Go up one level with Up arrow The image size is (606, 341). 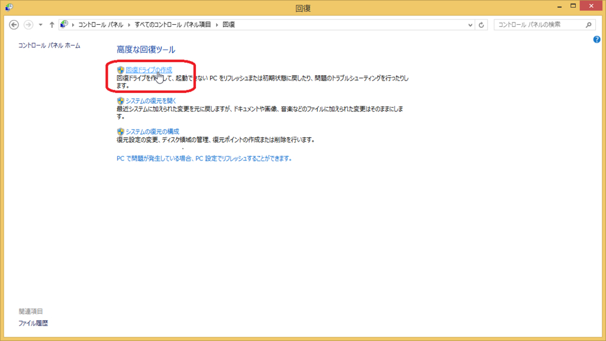tap(52, 25)
